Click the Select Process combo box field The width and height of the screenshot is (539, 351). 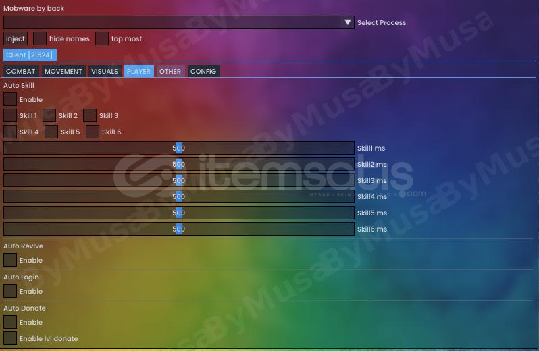pos(179,22)
